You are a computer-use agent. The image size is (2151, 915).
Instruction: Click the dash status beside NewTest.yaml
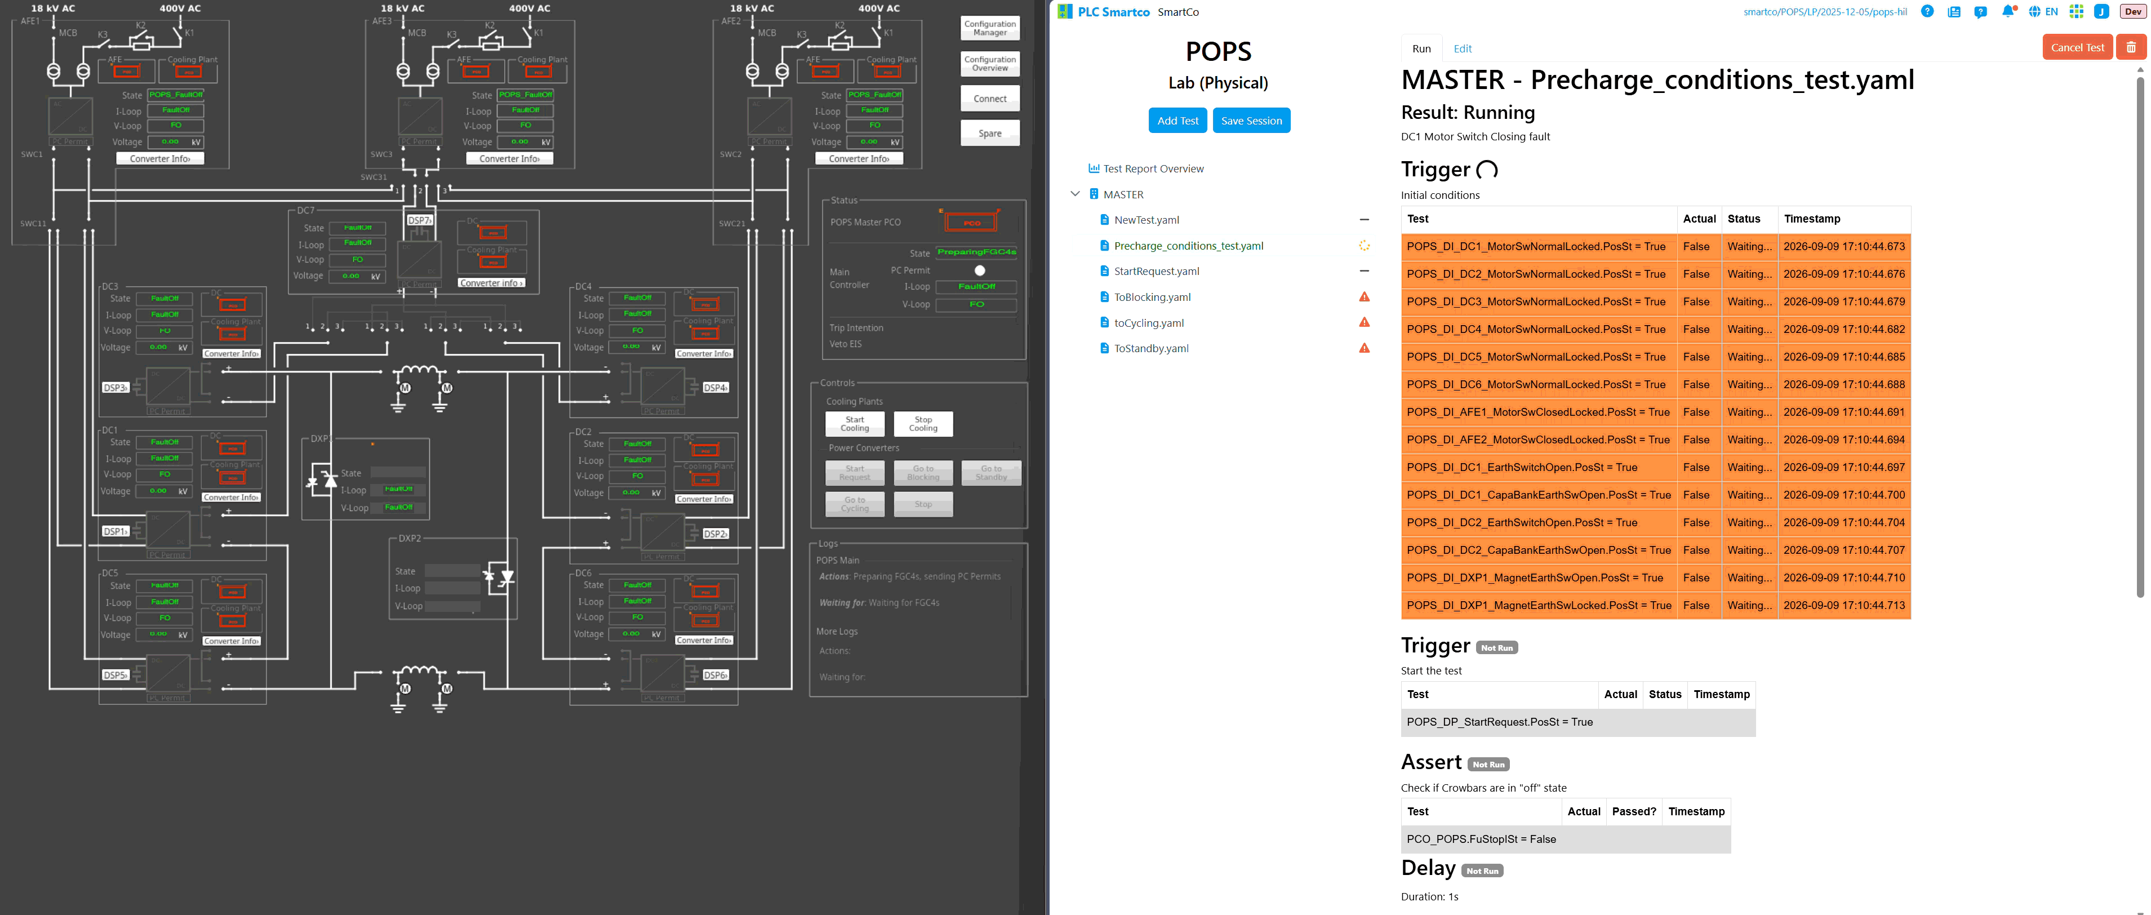pyautogui.click(x=1365, y=220)
